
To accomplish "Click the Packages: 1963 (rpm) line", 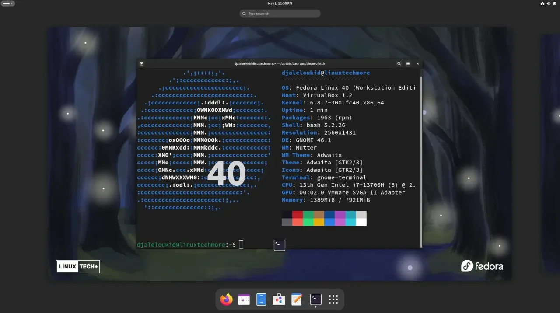I will (x=317, y=118).
